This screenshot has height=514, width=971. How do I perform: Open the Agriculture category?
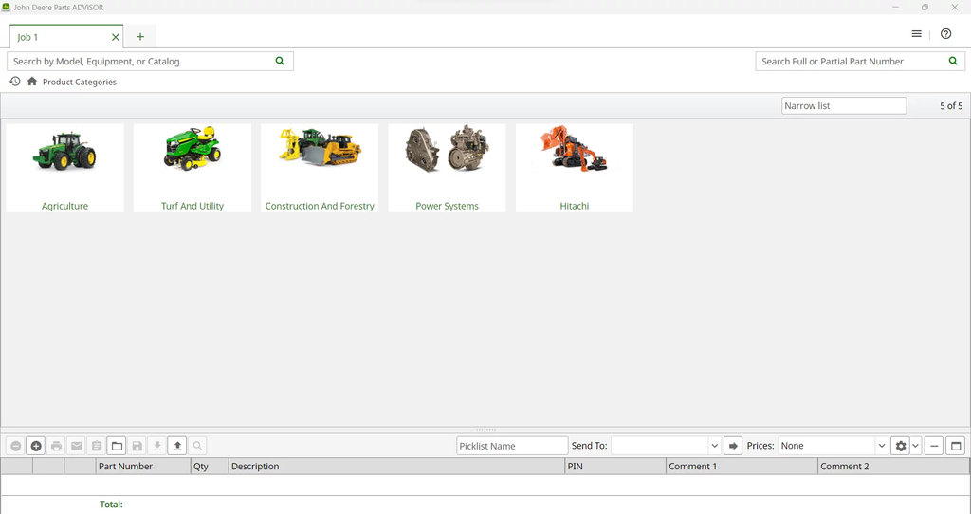[64, 167]
